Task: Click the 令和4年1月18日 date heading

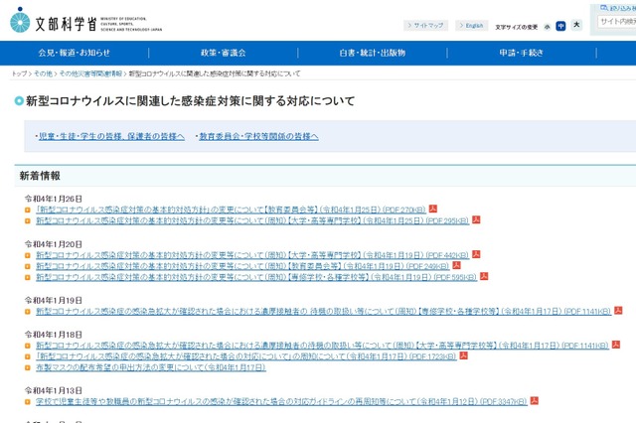Action: tap(53, 335)
